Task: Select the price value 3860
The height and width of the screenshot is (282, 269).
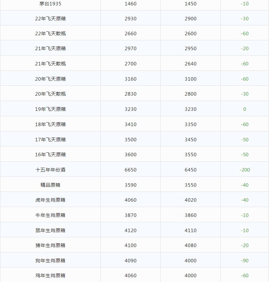Action: click(191, 215)
